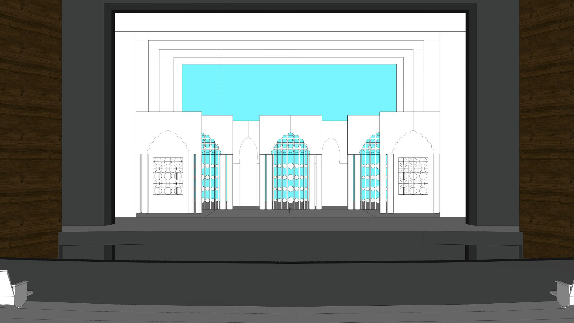Select the left dark proscenium column
Screen dimensions: 574x323
[x=83, y=120]
